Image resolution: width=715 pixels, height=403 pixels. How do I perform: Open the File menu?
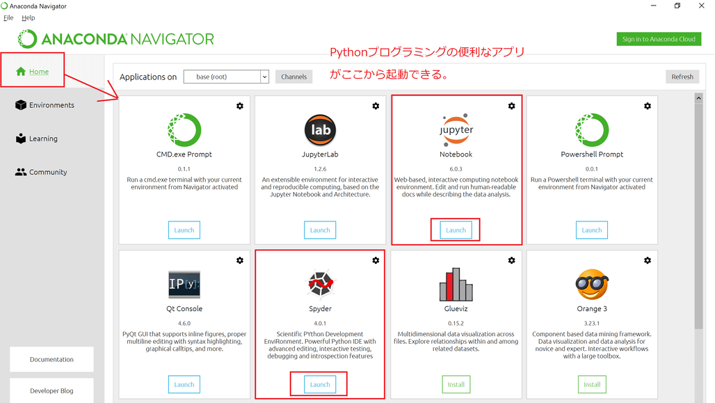point(8,18)
